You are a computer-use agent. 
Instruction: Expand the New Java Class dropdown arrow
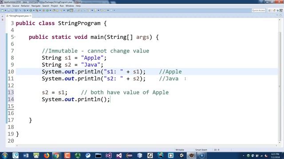pyautogui.click(x=50, y=10)
